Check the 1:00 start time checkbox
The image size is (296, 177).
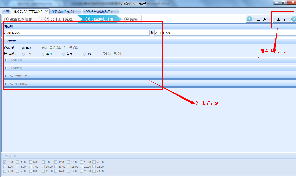click(x=5, y=167)
